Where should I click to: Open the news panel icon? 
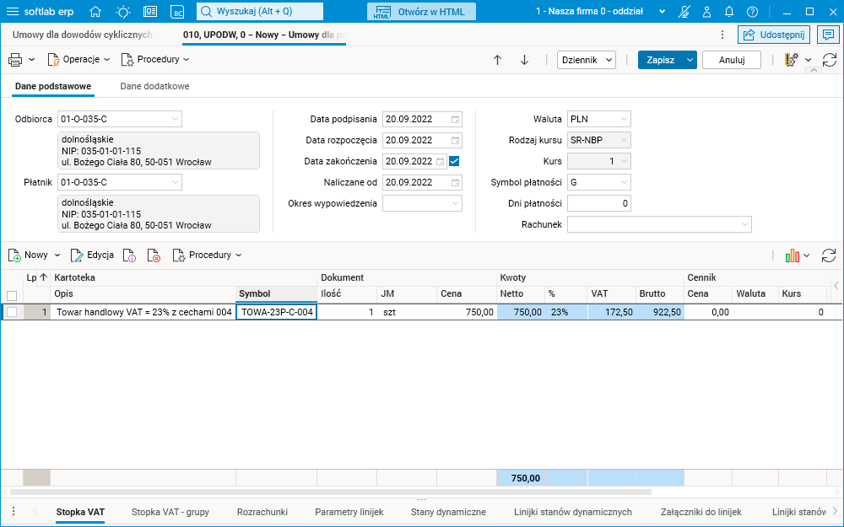pyautogui.click(x=150, y=11)
